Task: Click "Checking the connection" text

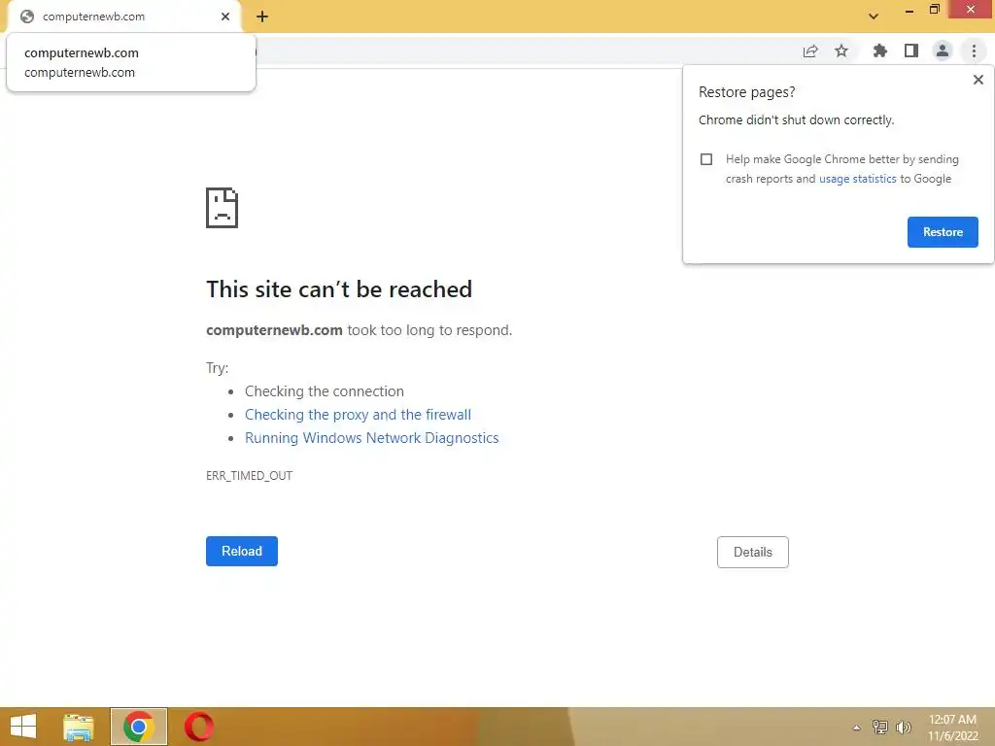Action: click(325, 391)
